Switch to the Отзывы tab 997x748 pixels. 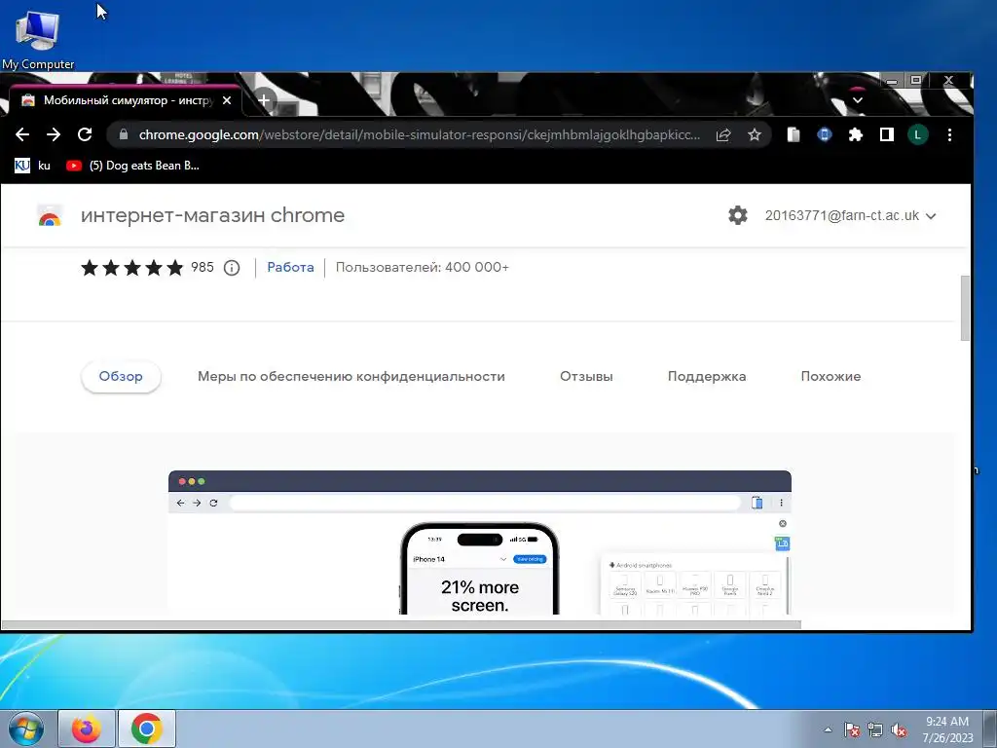pyautogui.click(x=586, y=376)
